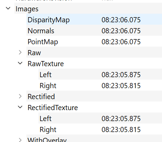Collapse the RectifiedTexture node chevron

click(x=20, y=107)
